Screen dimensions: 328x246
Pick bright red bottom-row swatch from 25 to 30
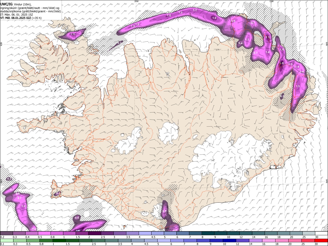point(307,241)
